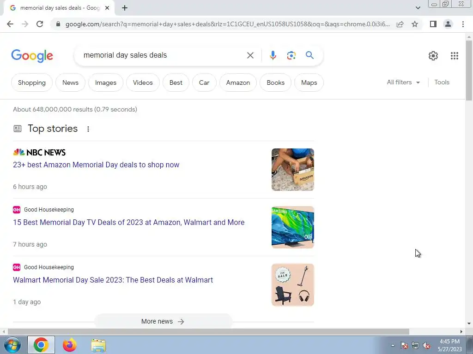This screenshot has width=473, height=354.
Task: Clear the search query with the X
Action: coord(250,55)
